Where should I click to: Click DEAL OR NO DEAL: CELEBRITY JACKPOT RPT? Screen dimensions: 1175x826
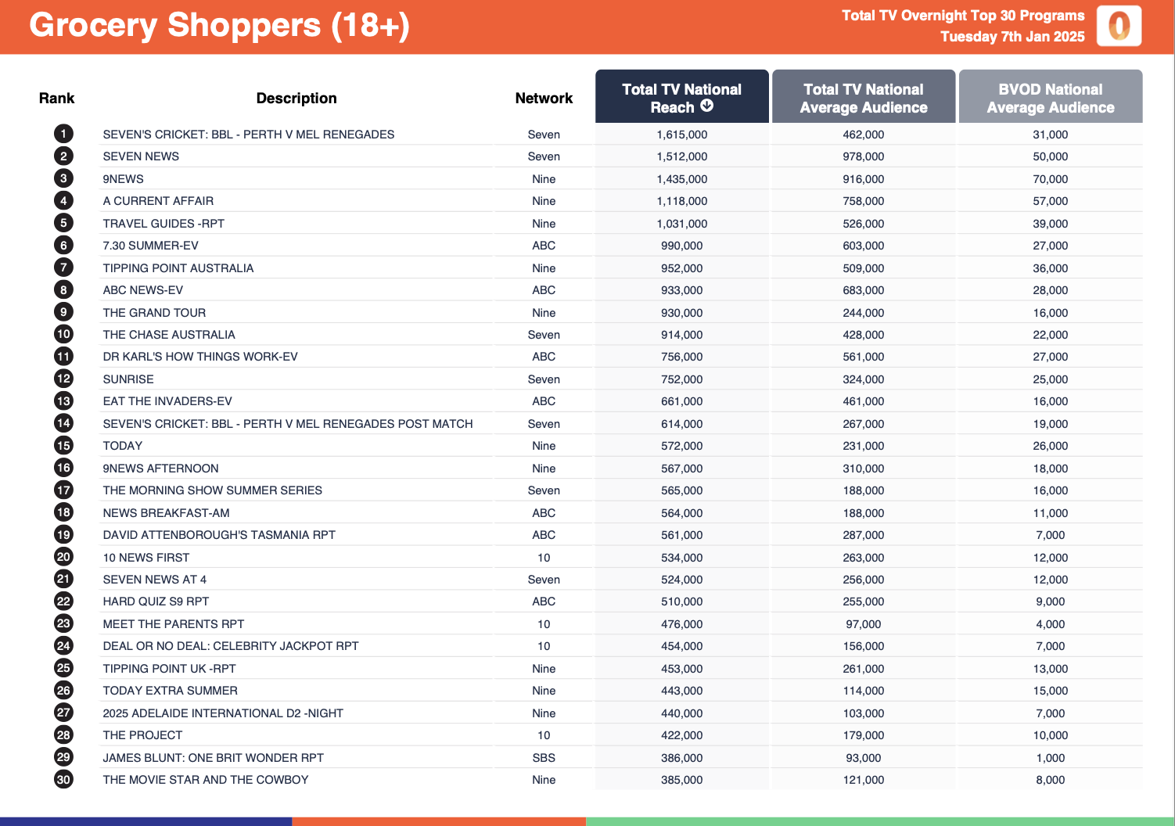[x=231, y=646]
